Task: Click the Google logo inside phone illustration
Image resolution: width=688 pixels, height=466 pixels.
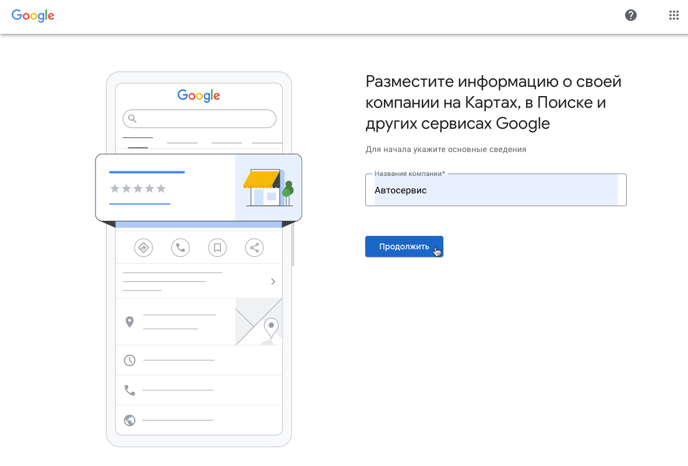Action: pos(199,96)
